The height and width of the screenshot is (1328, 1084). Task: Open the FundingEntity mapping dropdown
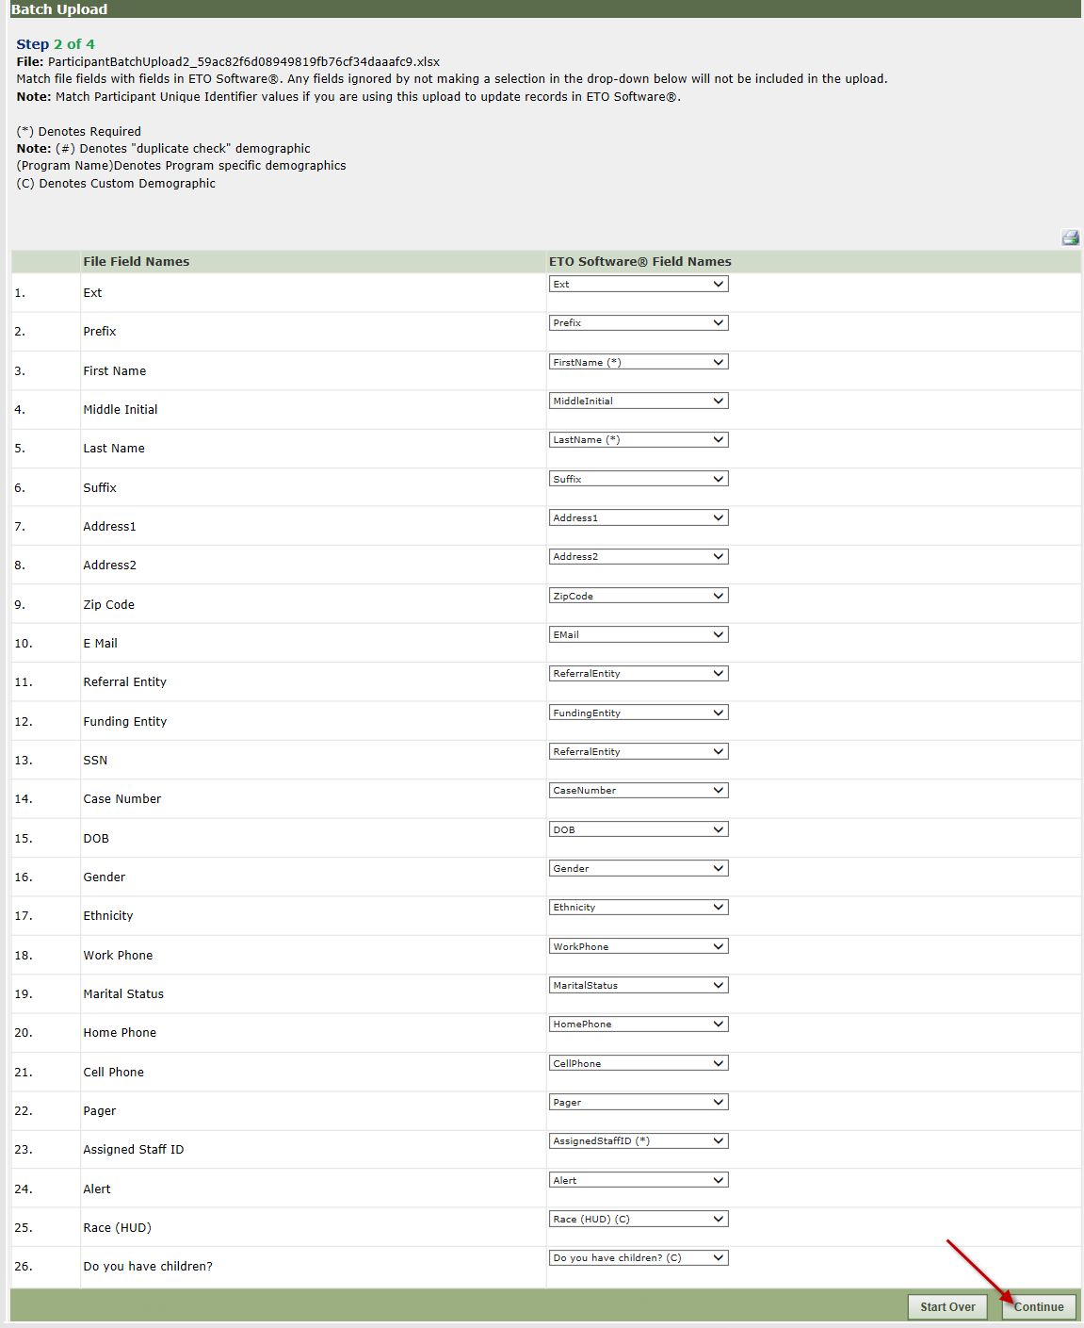pyautogui.click(x=639, y=713)
